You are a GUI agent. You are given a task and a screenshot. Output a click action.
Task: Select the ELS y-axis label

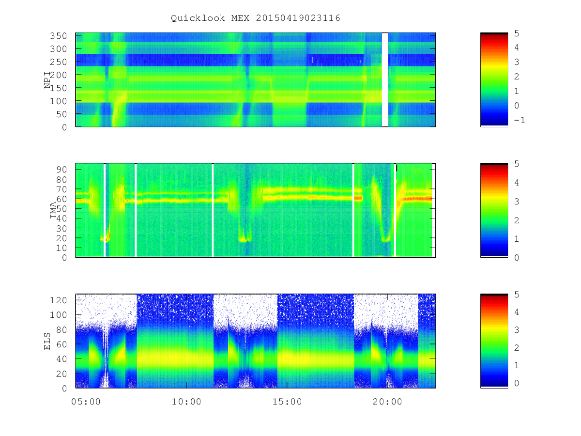pyautogui.click(x=47, y=341)
